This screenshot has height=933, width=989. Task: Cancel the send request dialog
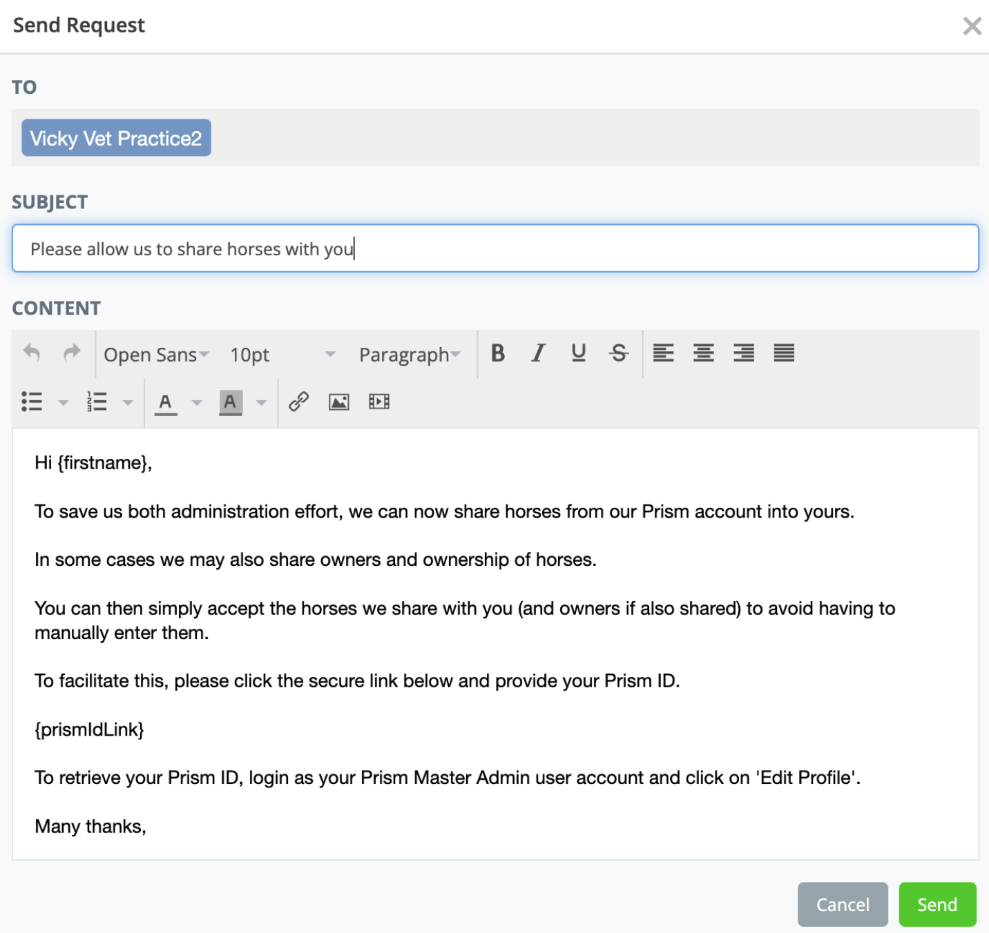point(842,904)
